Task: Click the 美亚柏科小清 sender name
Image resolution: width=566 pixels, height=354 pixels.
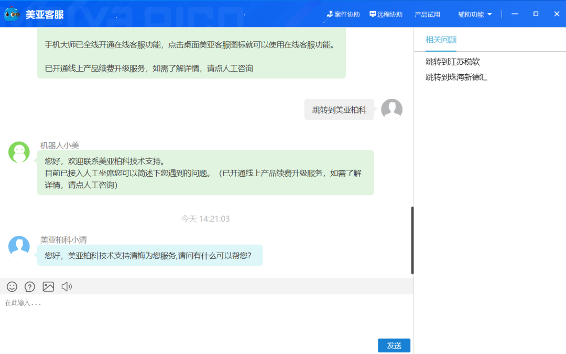Action: [63, 240]
